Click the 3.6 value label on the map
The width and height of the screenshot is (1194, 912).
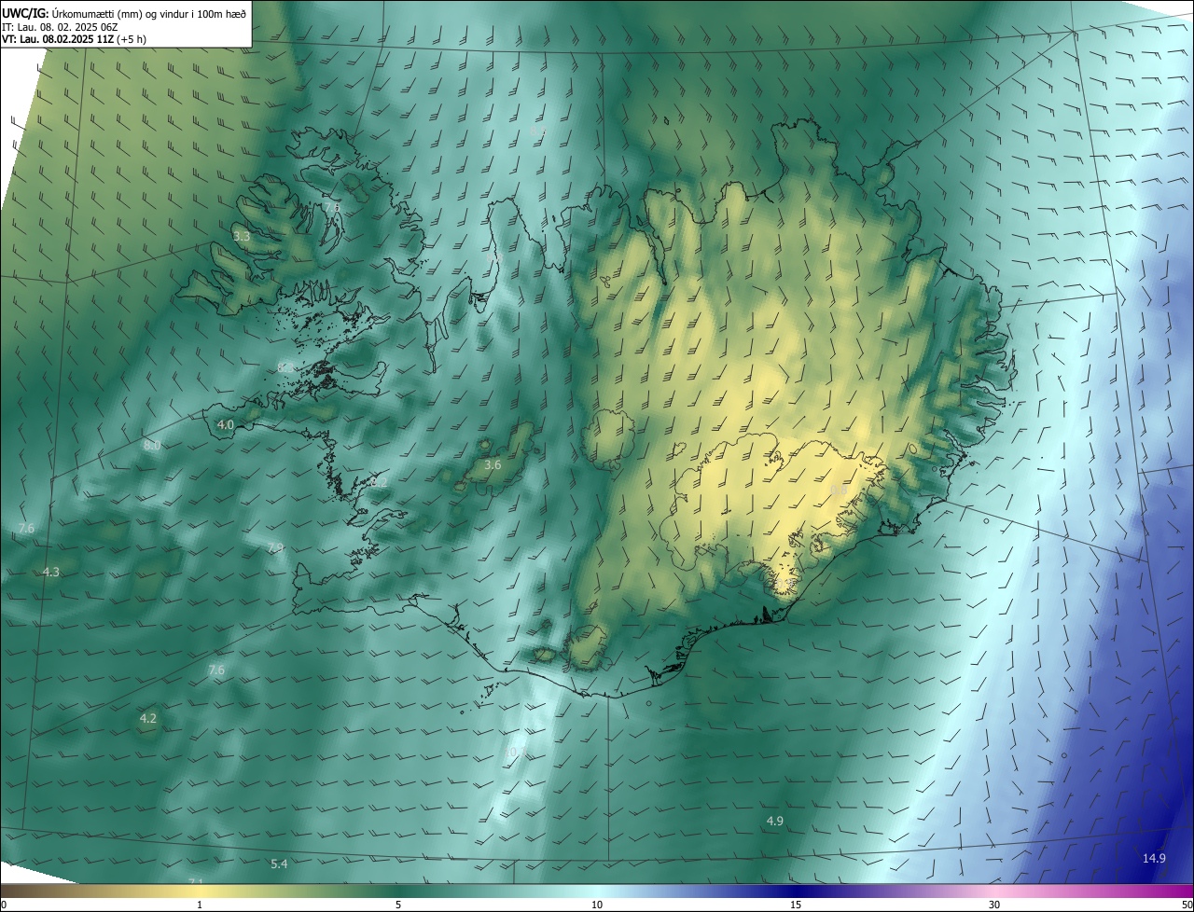pyautogui.click(x=493, y=464)
